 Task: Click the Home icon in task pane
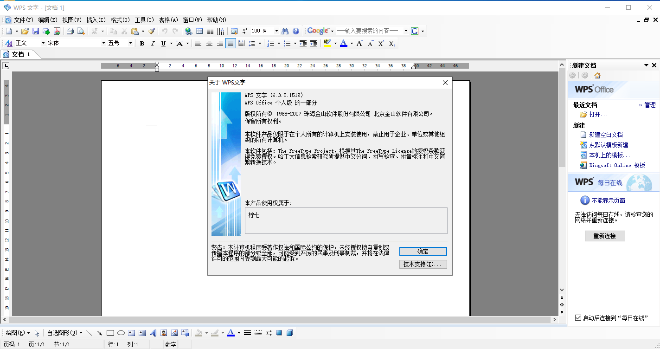[x=597, y=76]
